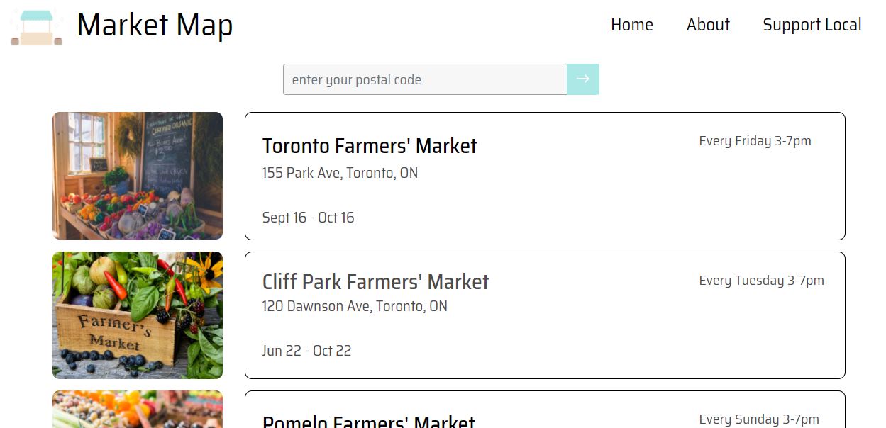Visit the Support Local section

pyautogui.click(x=812, y=25)
